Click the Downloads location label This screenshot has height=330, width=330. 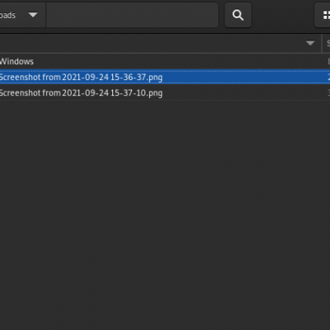point(7,15)
